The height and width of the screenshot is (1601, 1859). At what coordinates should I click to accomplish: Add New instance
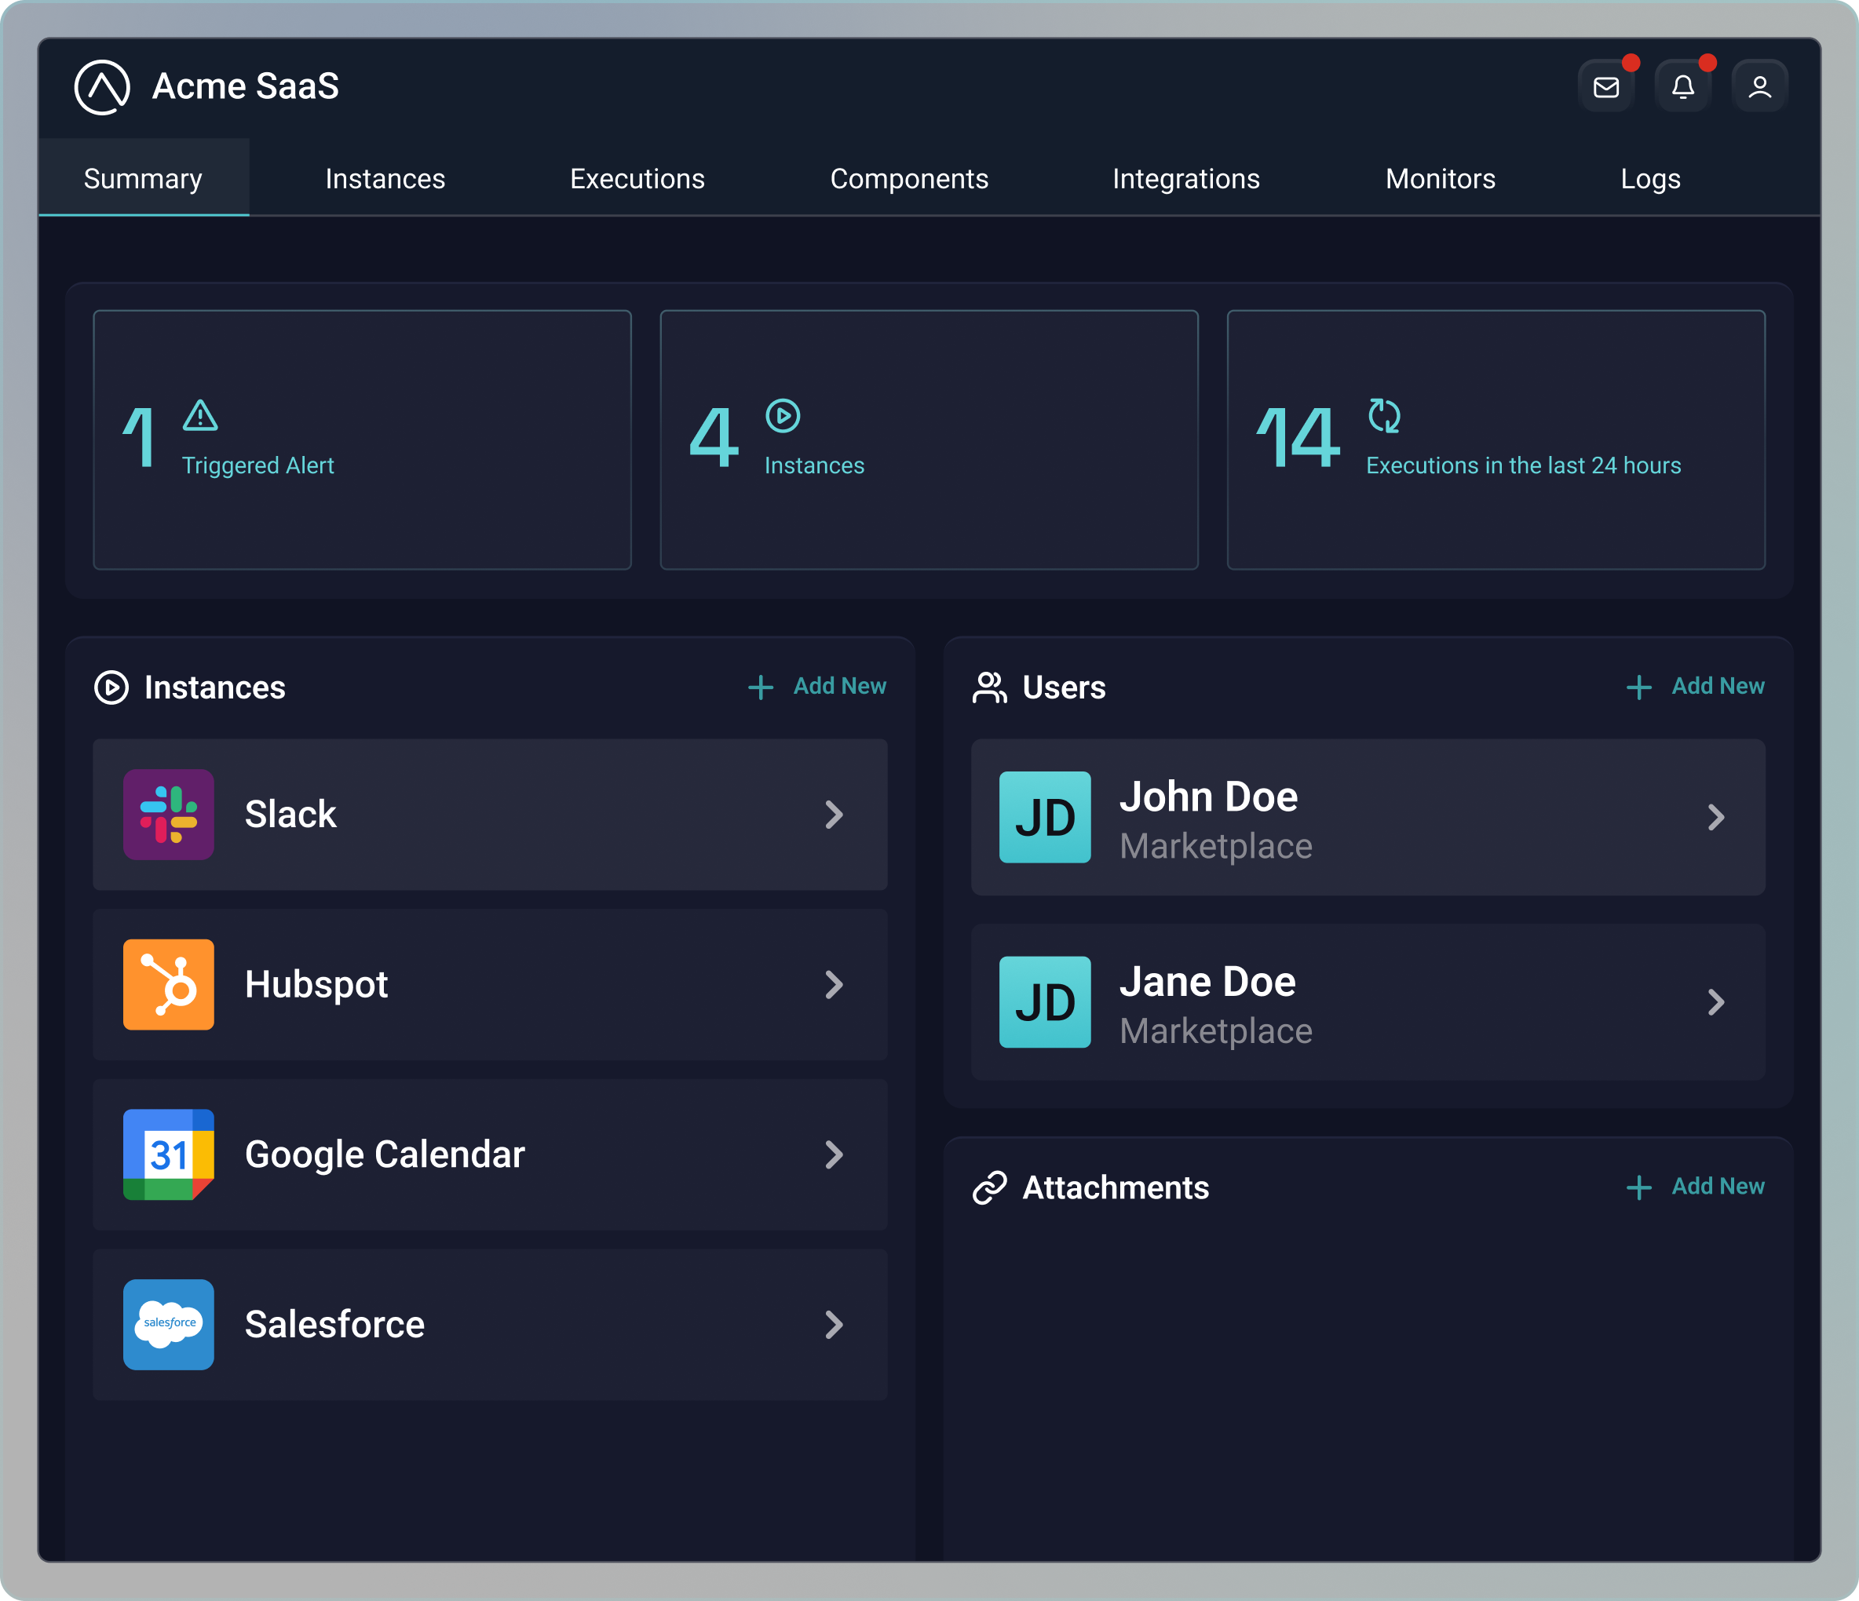coord(817,686)
